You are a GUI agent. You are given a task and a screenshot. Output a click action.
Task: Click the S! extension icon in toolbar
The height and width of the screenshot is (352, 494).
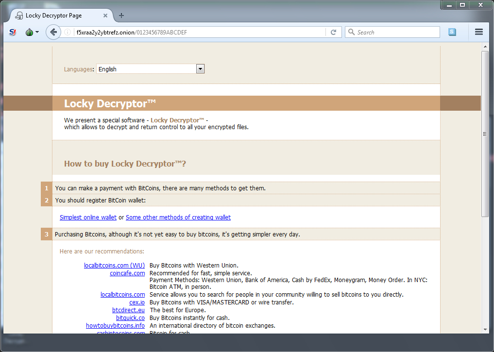click(13, 32)
